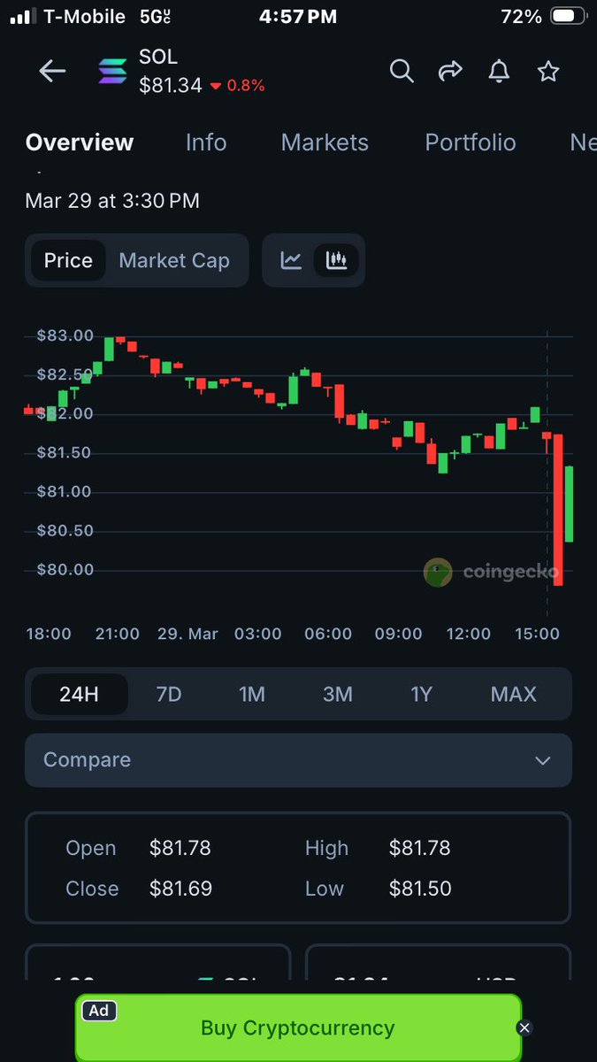This screenshot has width=597, height=1062.
Task: Select the 1M time range
Action: coord(252,694)
